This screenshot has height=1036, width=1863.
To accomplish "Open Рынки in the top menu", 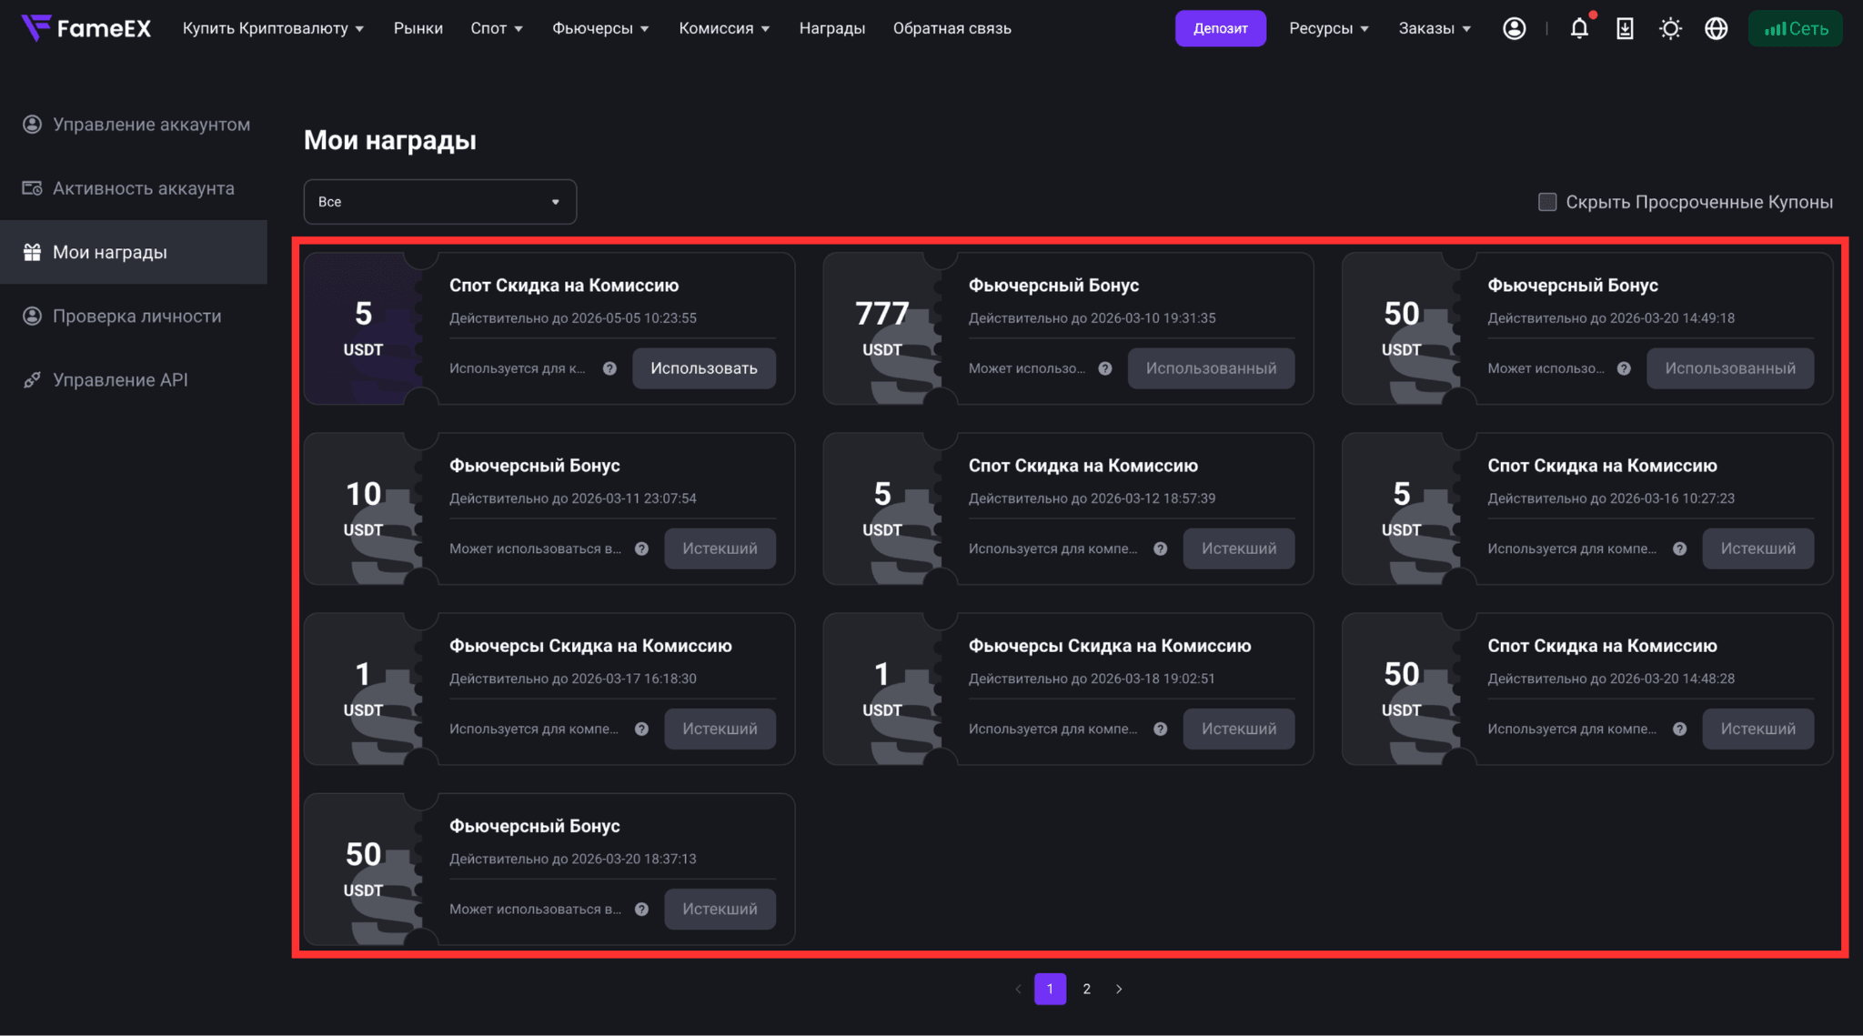I will tap(418, 28).
